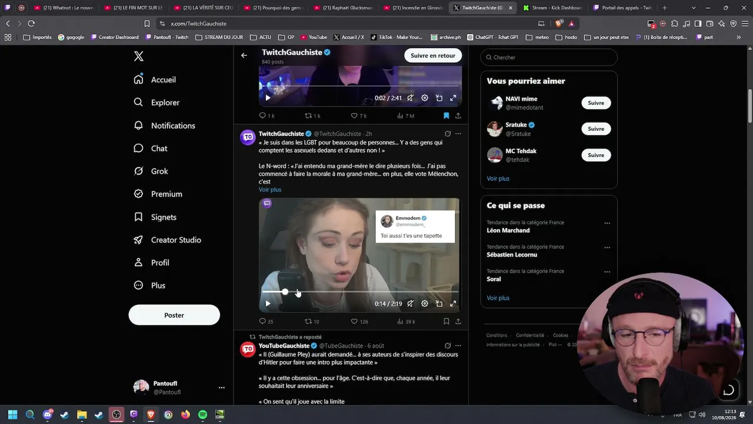This screenshot has width=753, height=424.
Task: Open YouTube bookmark in bookmarks bar
Action: tap(313, 37)
